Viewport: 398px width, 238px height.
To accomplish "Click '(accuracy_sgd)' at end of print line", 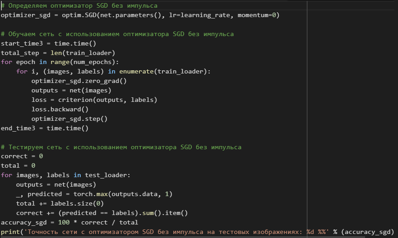I will tap(367, 232).
